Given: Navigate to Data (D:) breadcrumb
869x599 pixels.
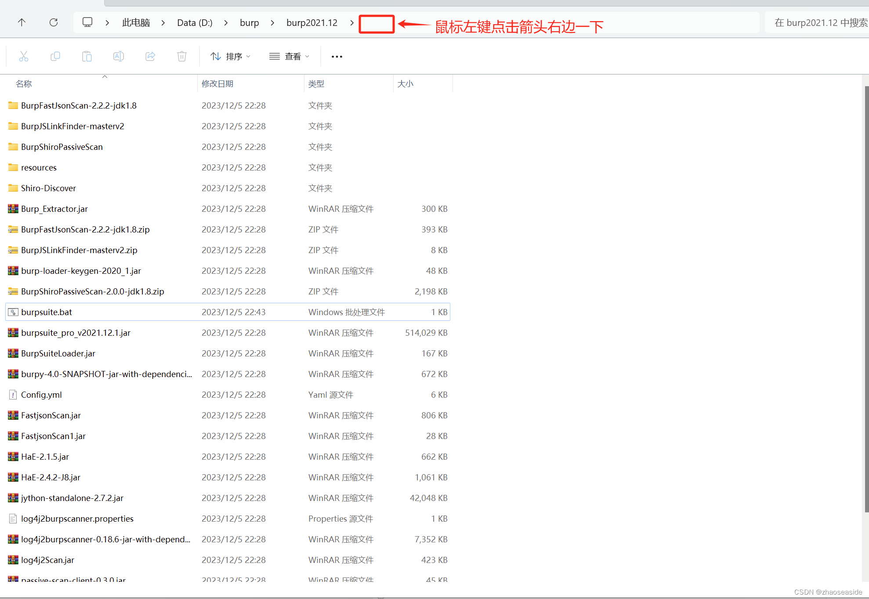Looking at the screenshot, I should click(195, 23).
